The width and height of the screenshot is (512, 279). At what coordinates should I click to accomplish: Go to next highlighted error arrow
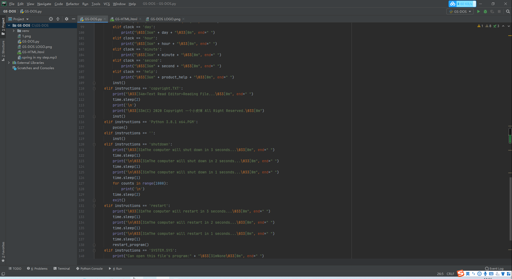509,26
